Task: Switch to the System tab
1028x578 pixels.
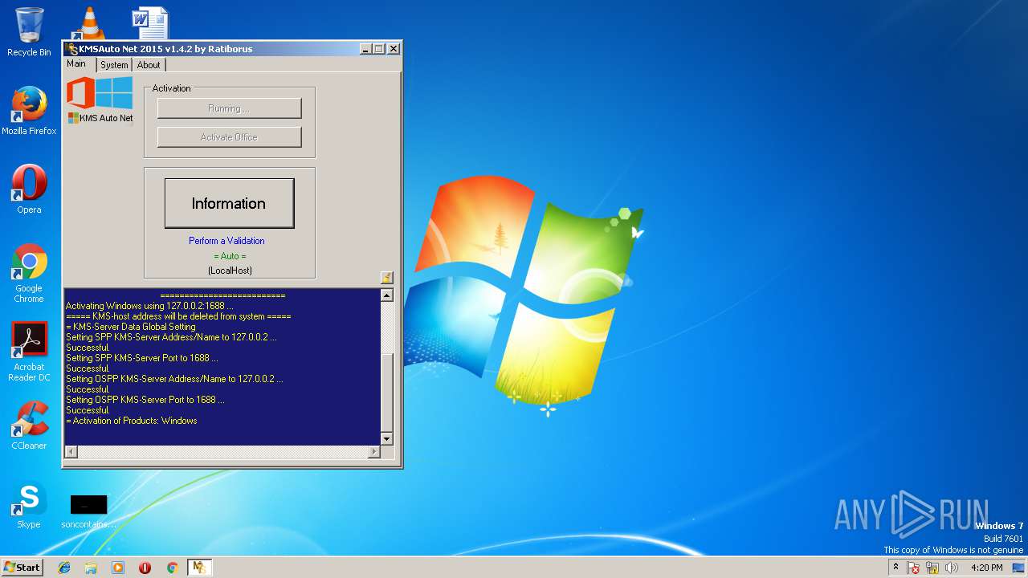Action: tap(114, 65)
